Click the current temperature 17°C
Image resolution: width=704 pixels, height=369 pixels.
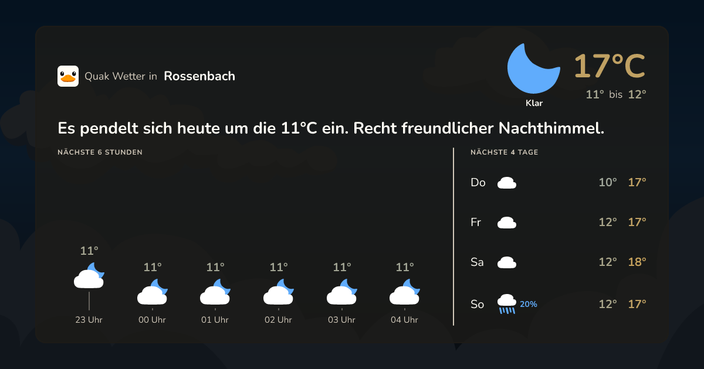tap(610, 66)
